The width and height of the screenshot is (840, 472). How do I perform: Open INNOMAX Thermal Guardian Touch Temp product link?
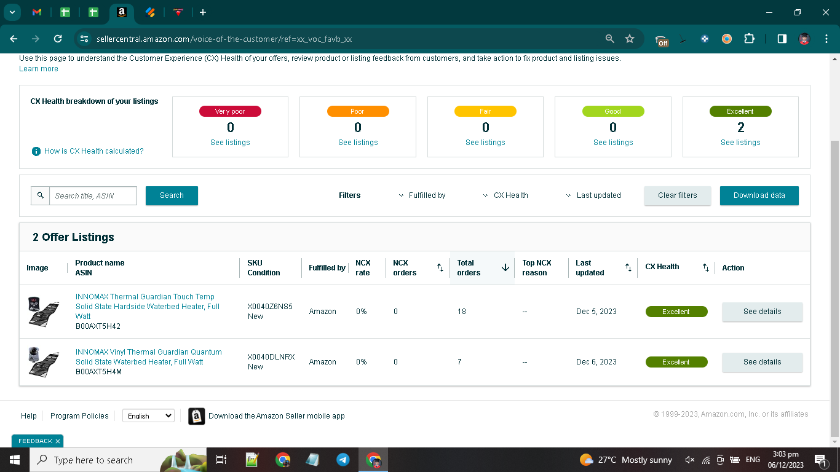point(148,306)
